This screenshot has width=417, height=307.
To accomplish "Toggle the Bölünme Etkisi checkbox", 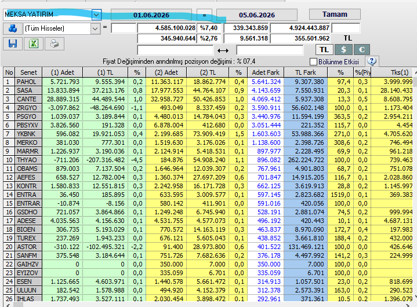I will [x=314, y=61].
